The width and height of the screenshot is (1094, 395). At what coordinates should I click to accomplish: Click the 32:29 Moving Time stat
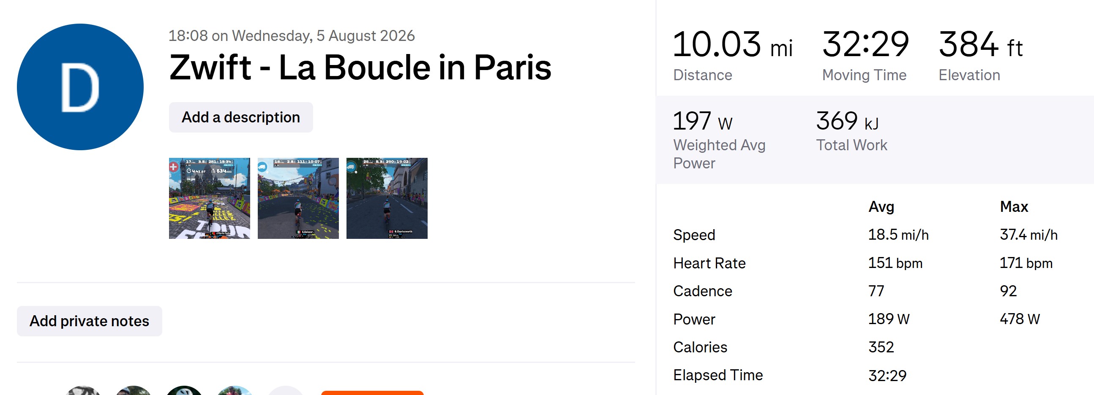(x=865, y=55)
